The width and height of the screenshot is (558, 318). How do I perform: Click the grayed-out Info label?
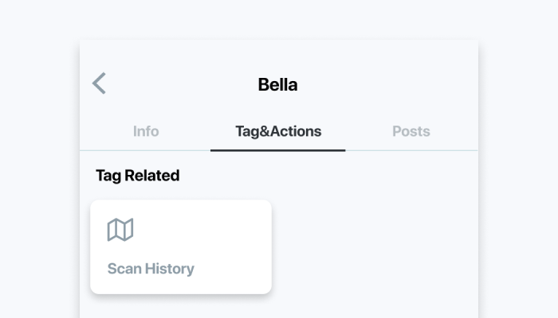(146, 131)
